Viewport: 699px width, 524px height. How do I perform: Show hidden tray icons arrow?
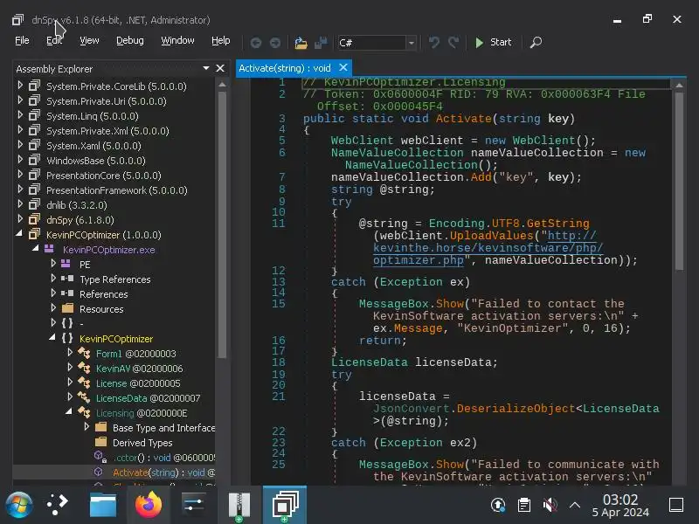coord(575,505)
